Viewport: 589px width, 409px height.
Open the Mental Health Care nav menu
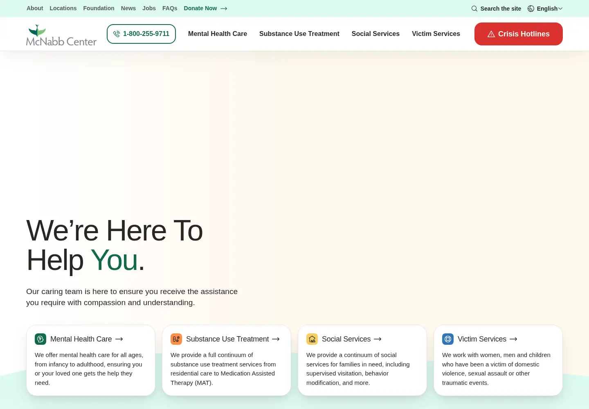218,34
